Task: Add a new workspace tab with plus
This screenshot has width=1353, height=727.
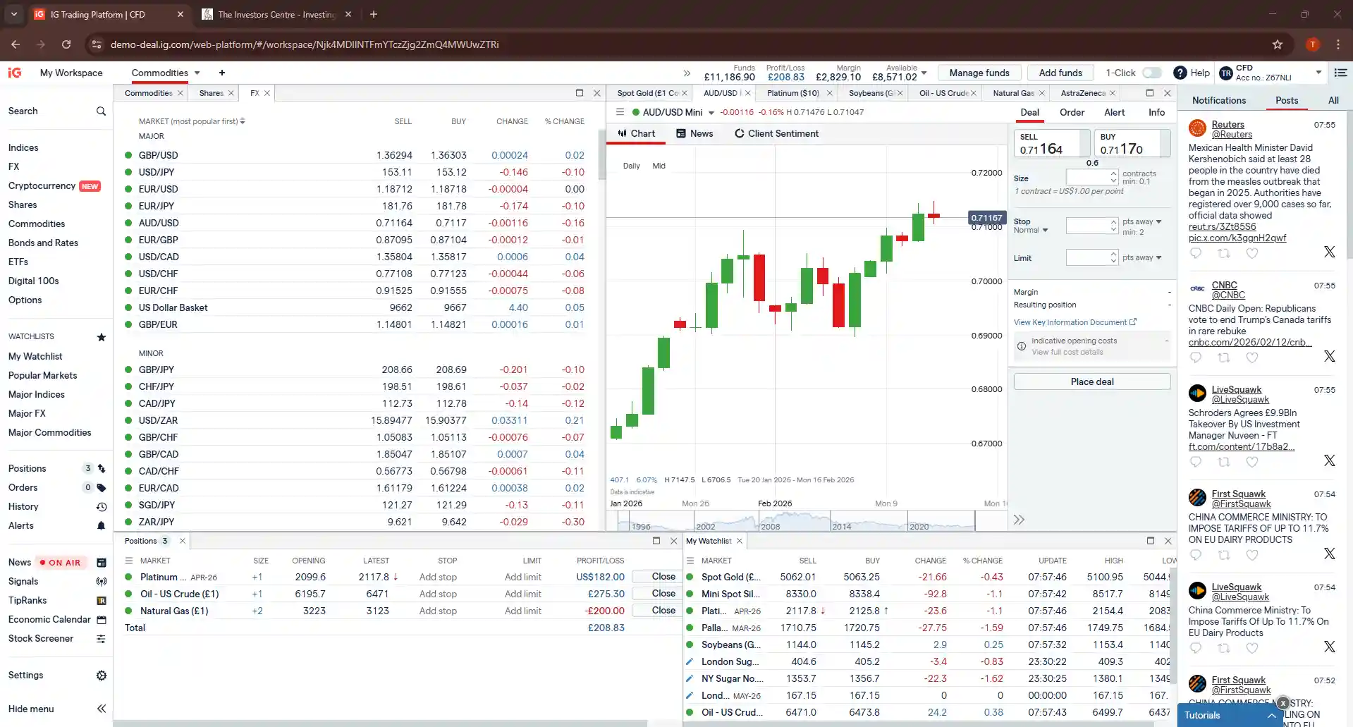Action: 222,73
